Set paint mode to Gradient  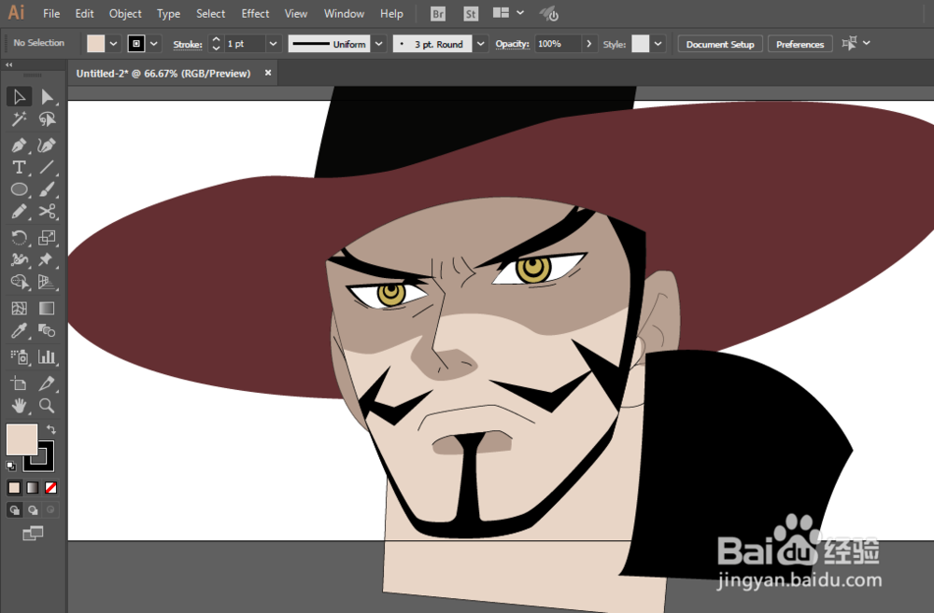point(33,488)
